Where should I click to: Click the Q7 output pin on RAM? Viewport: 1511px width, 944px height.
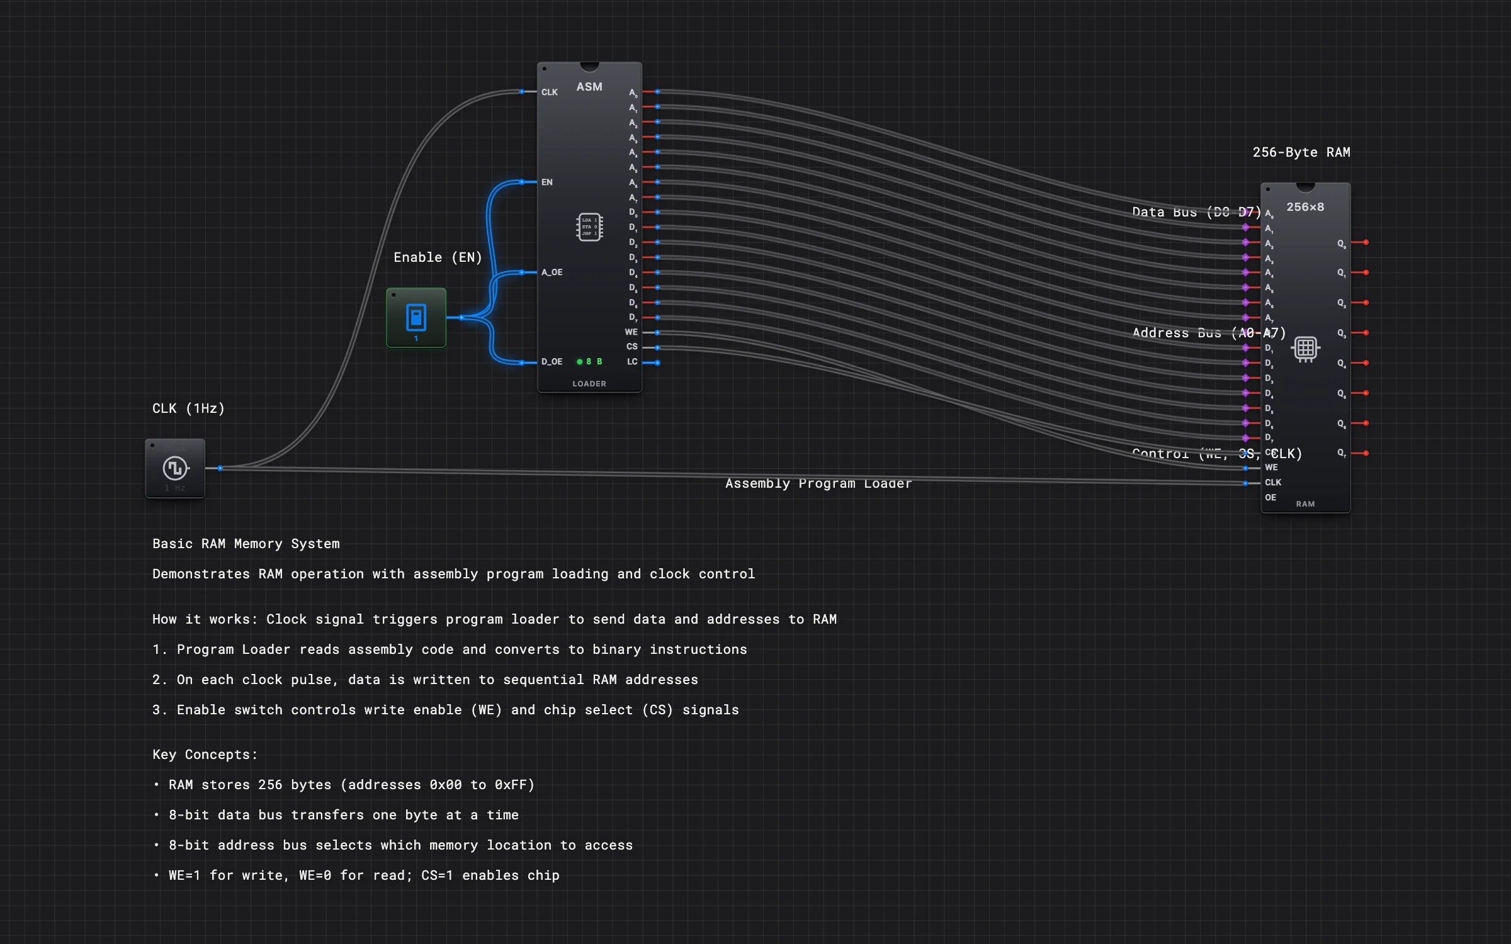[1366, 453]
